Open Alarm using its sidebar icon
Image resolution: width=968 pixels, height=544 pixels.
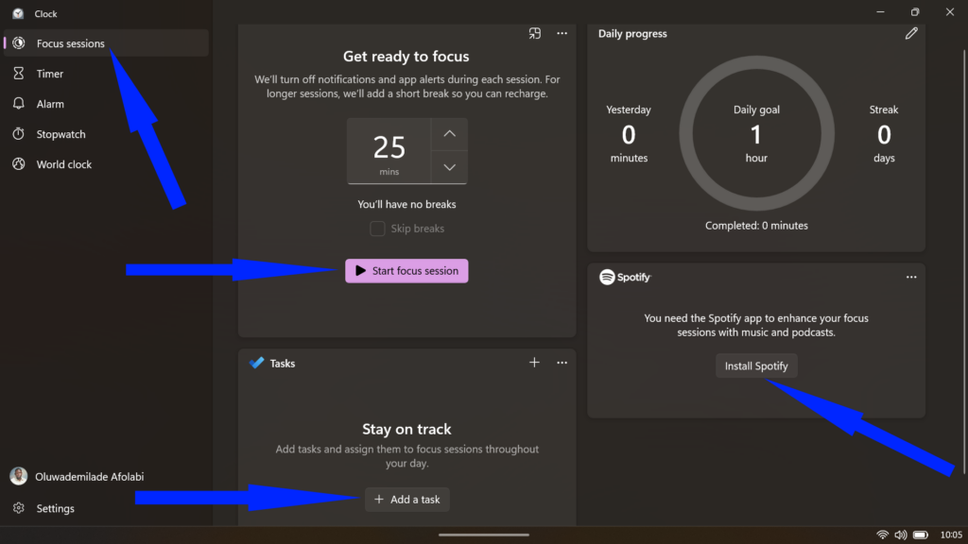click(x=20, y=103)
